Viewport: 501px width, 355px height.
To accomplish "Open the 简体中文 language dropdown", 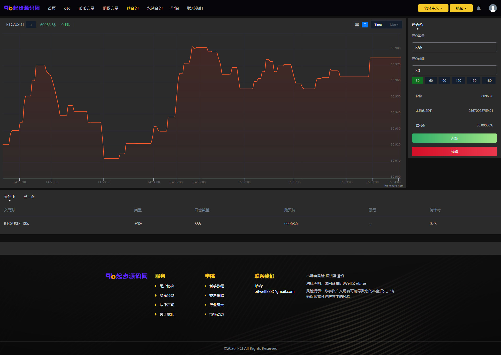I will [433, 8].
